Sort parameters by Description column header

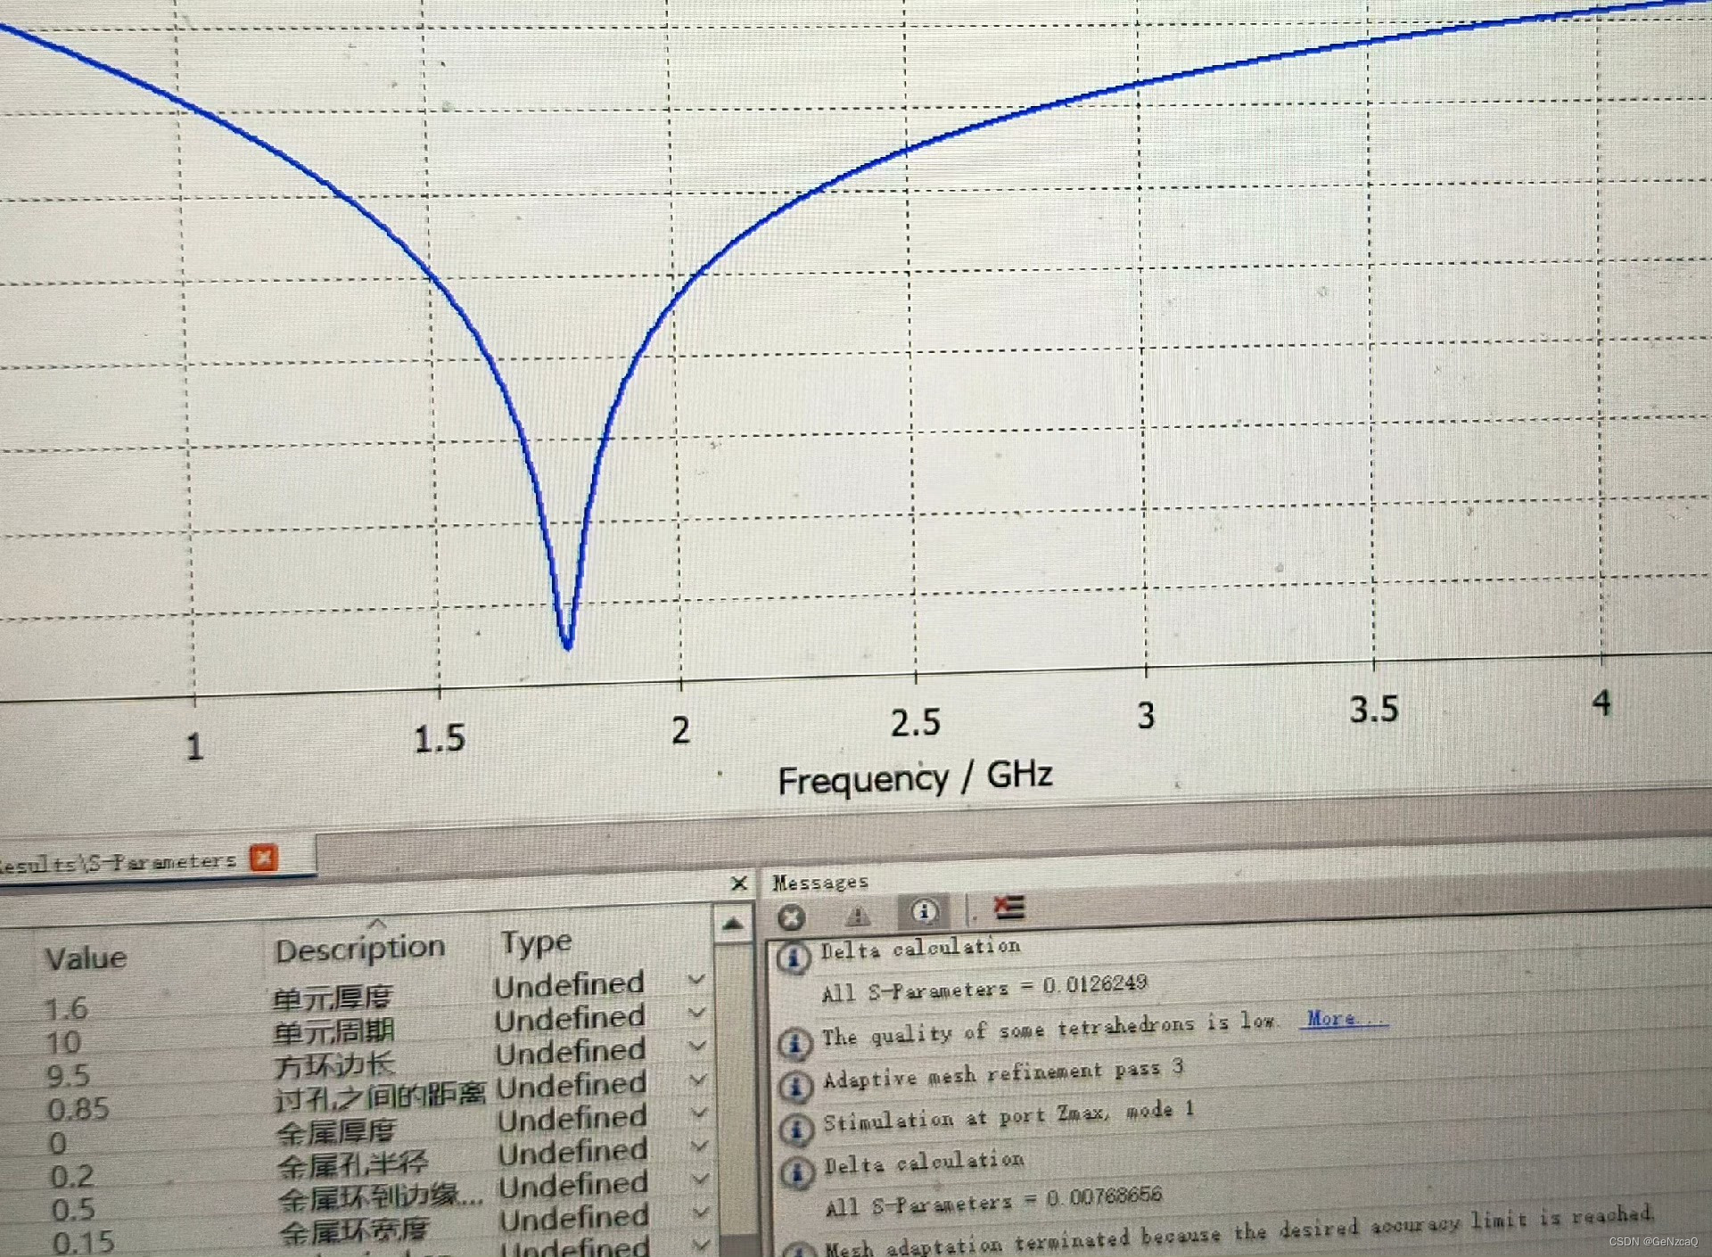click(359, 949)
